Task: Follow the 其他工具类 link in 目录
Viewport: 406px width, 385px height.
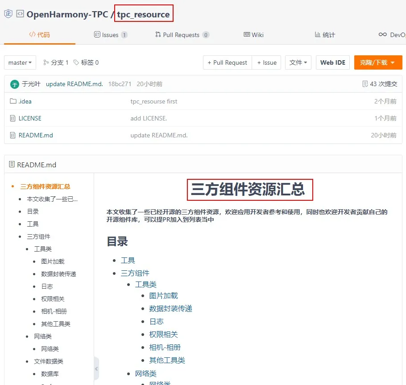Action: [x=167, y=360]
